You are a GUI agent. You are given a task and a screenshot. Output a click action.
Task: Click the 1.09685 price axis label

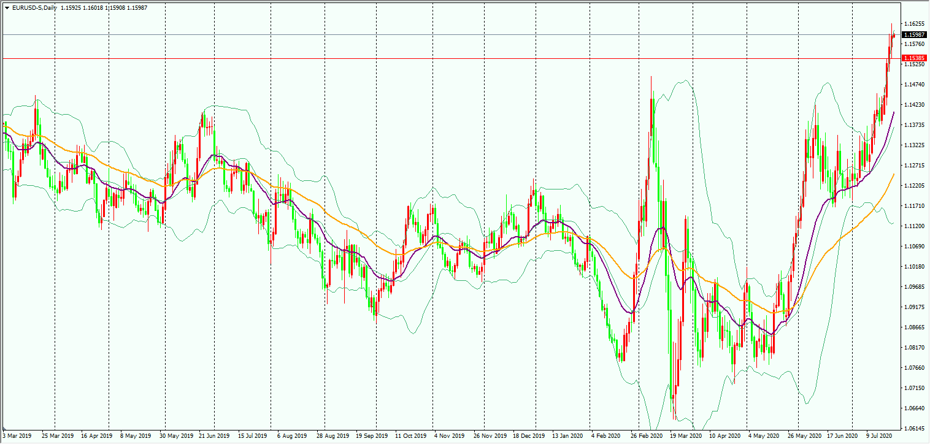tap(915, 287)
